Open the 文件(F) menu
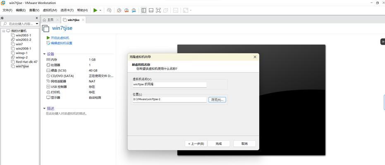Viewport: 385px width, 165px height. click(x=7, y=10)
